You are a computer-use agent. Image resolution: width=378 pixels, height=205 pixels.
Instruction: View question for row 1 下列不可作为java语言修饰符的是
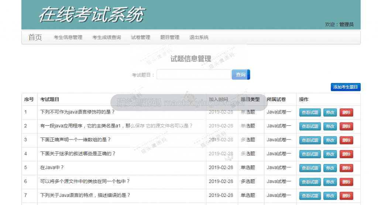point(310,112)
